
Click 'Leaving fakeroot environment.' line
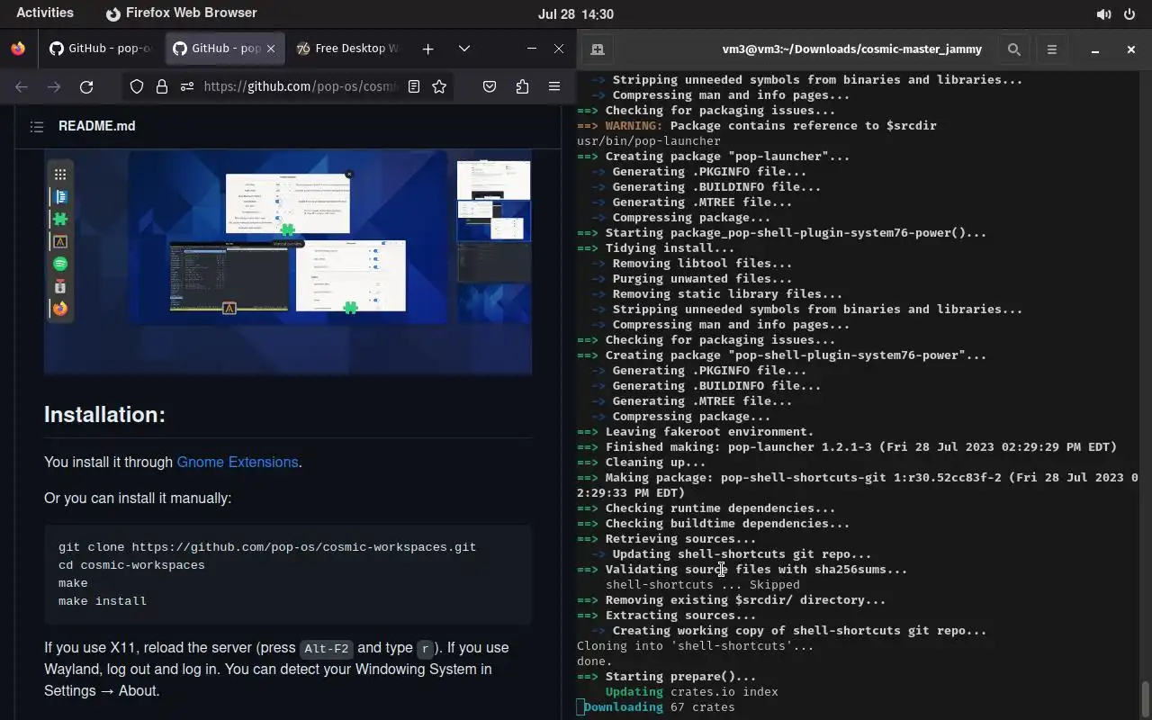tap(696, 431)
